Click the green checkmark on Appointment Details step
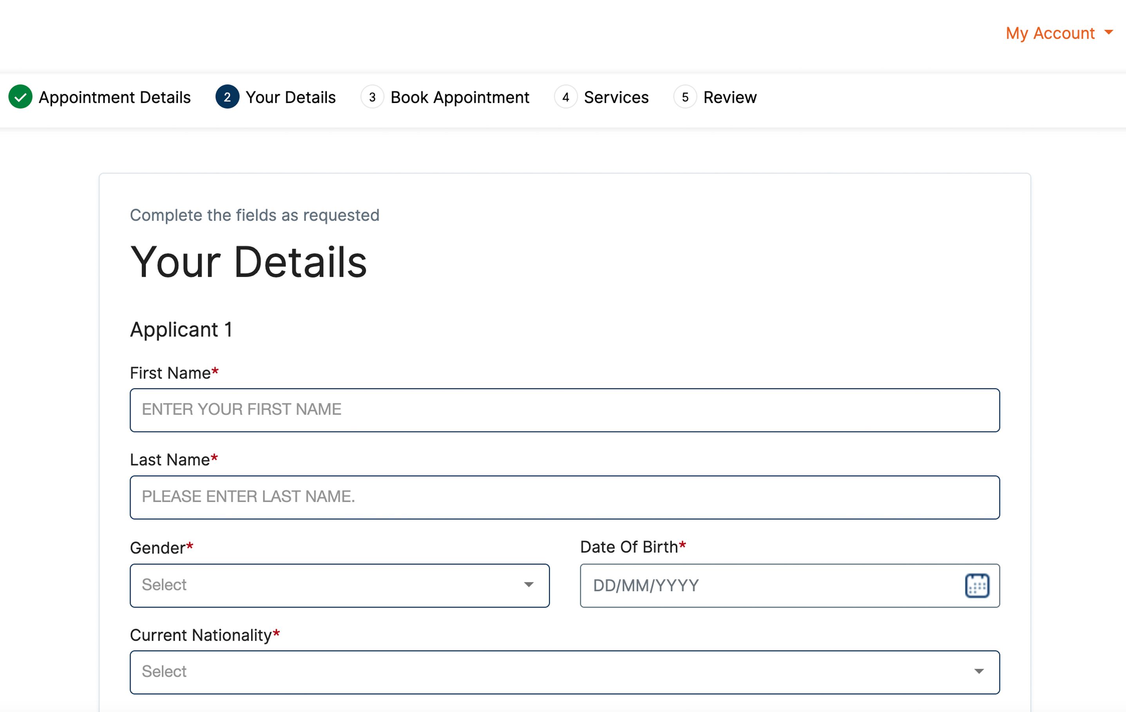 (21, 97)
